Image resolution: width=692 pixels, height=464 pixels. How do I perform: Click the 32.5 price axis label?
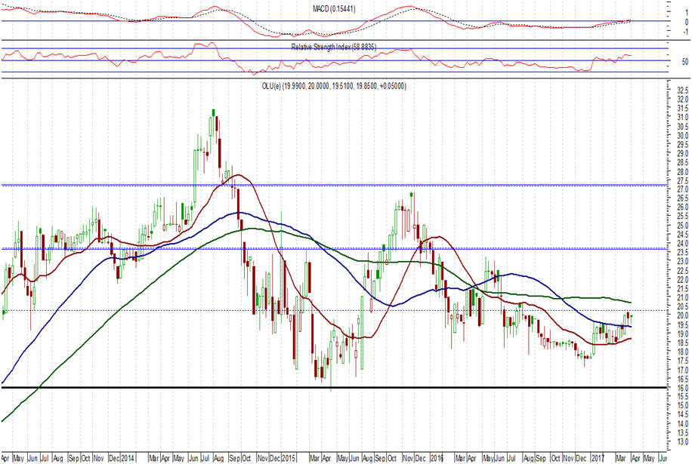pos(683,91)
